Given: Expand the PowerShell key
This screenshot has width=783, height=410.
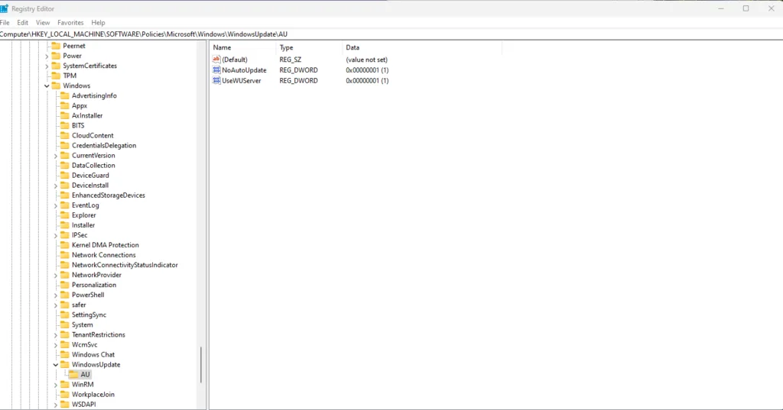Looking at the screenshot, I should (x=55, y=295).
